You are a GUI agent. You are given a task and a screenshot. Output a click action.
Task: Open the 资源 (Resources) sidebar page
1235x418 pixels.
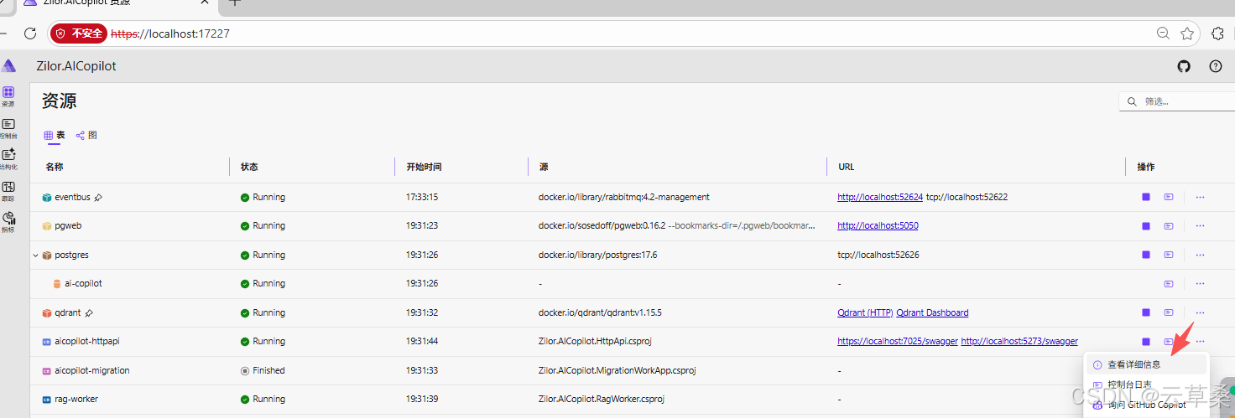(8, 96)
